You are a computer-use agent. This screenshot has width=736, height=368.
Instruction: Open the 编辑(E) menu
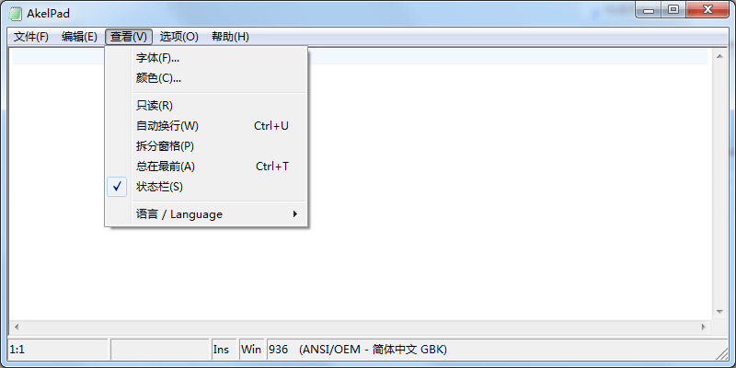79,37
